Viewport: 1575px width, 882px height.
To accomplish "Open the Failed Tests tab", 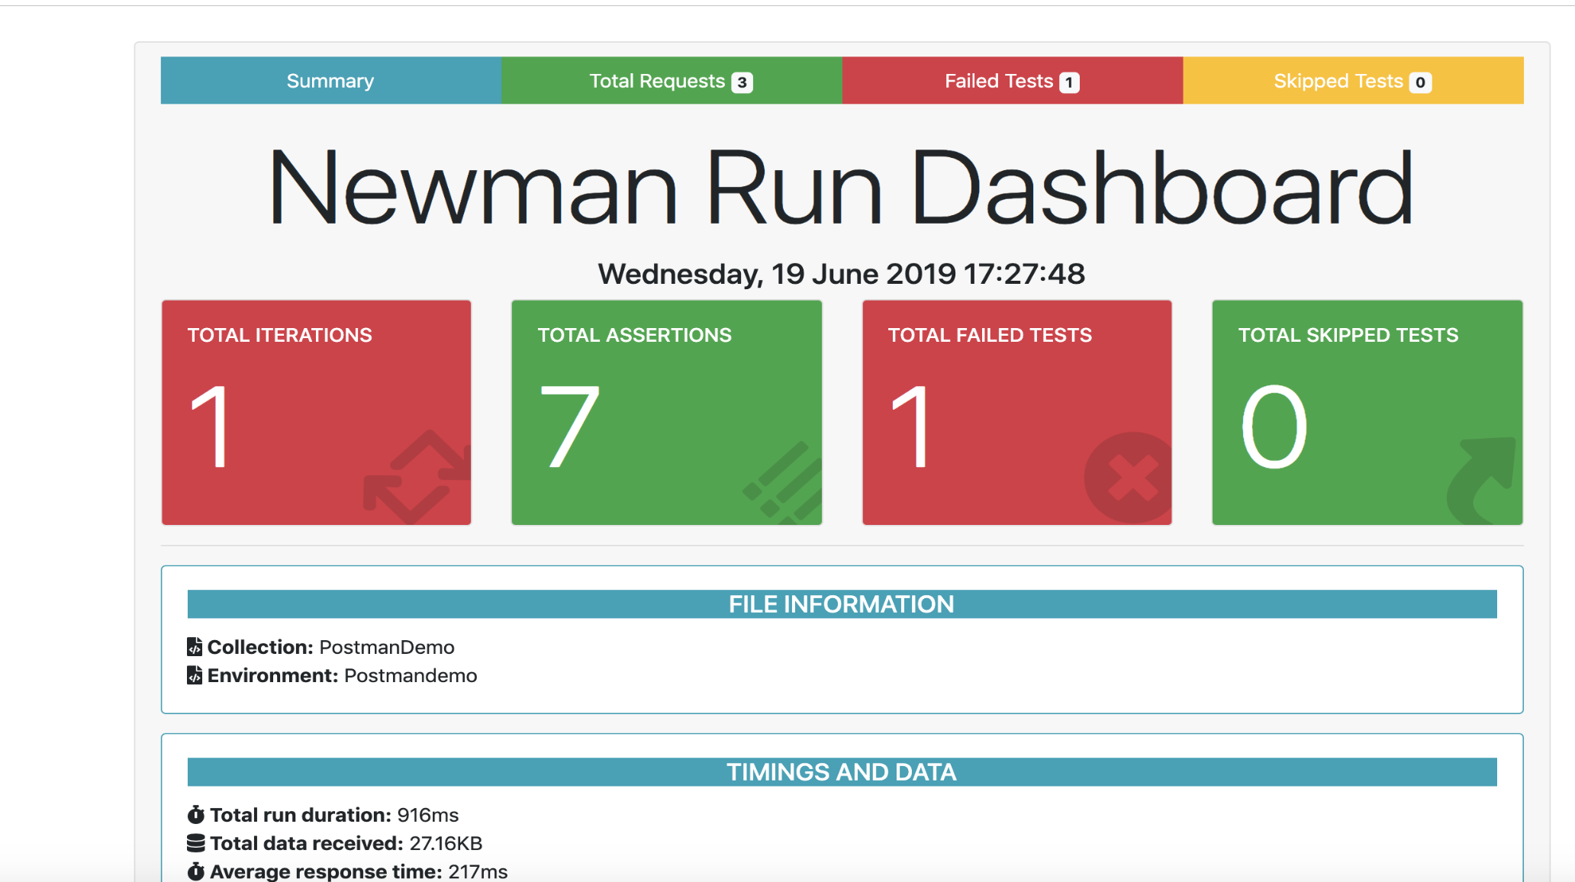I will [998, 81].
